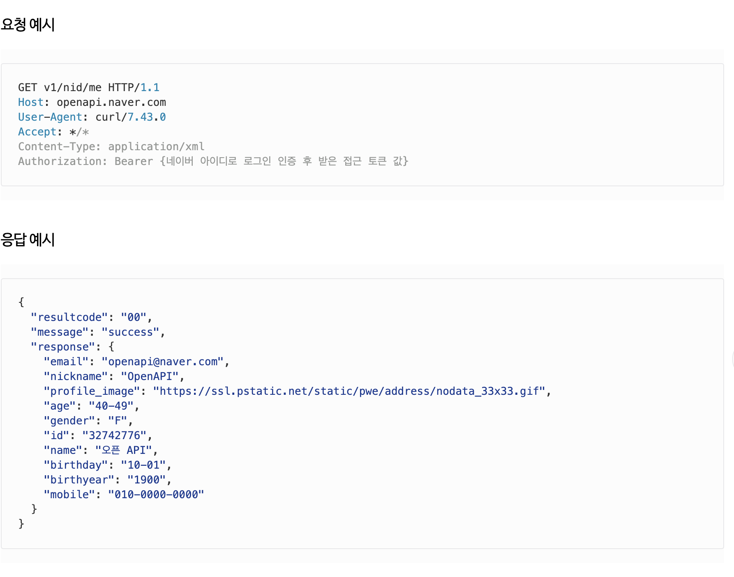
Task: Click the 'User-Agent: curl/7.43.0' line
Action: (92, 117)
